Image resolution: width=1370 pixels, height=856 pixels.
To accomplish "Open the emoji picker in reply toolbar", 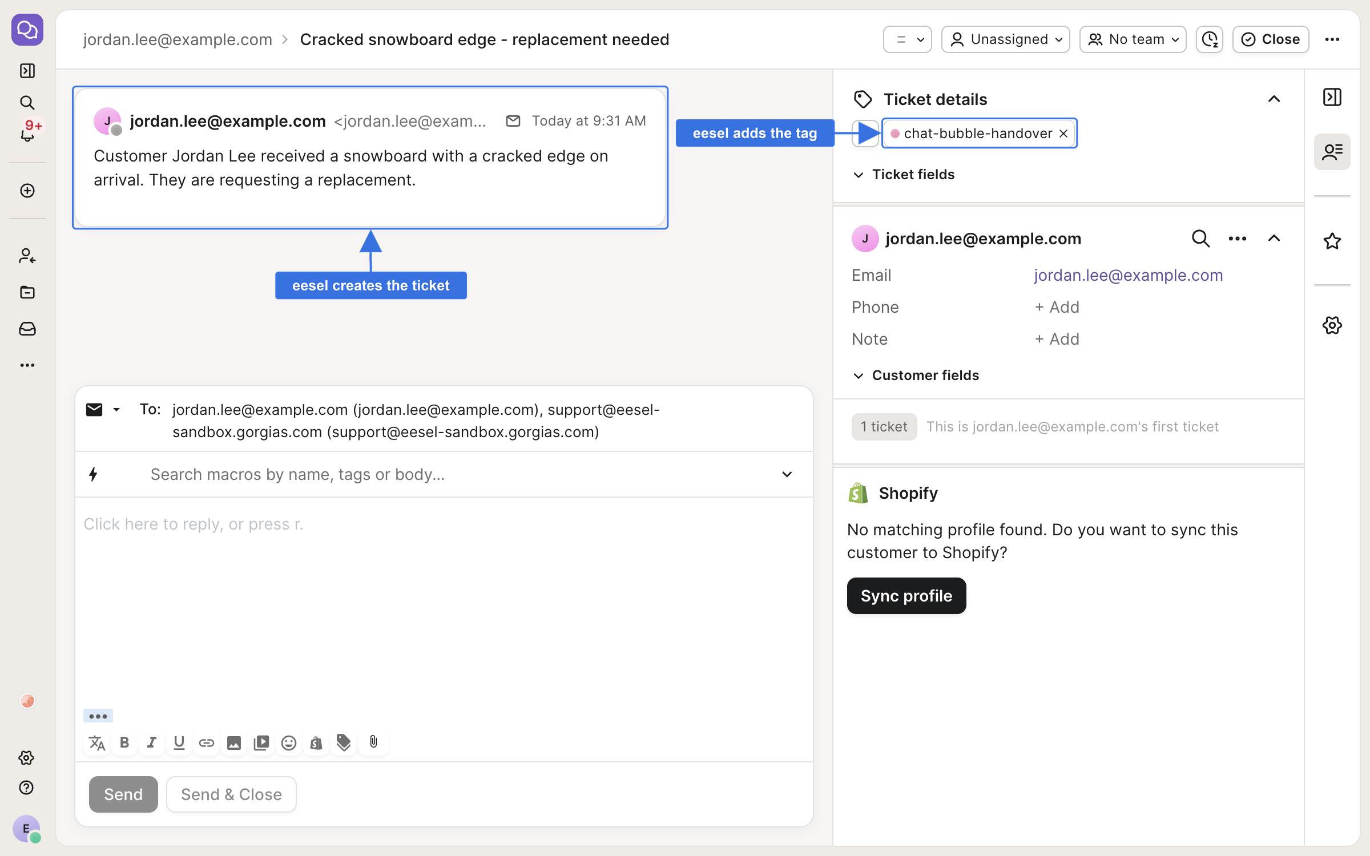I will 289,743.
